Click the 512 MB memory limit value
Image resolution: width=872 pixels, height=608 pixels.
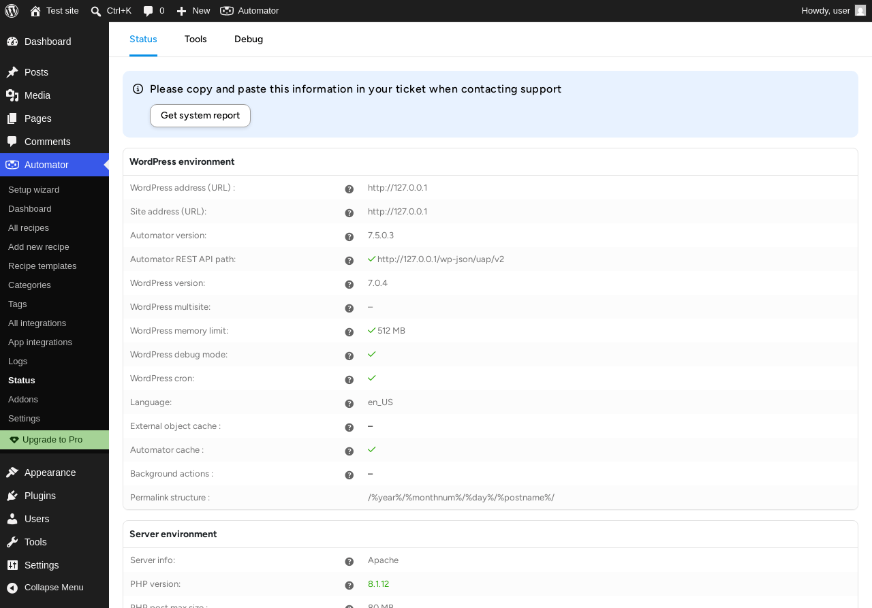click(391, 331)
